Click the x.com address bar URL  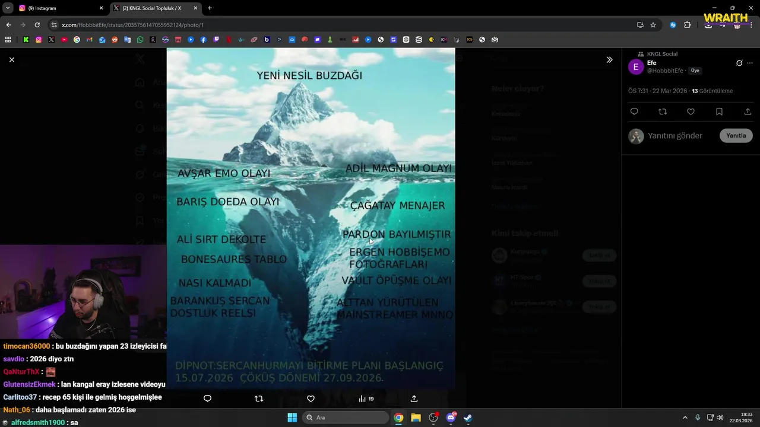coord(132,25)
